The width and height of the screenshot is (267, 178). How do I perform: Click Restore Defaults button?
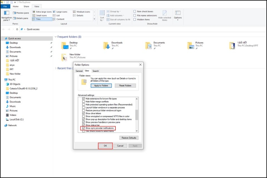click(129, 138)
